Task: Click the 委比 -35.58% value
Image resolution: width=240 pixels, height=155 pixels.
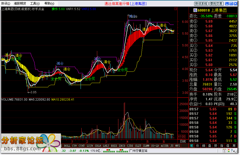Action: [206, 16]
